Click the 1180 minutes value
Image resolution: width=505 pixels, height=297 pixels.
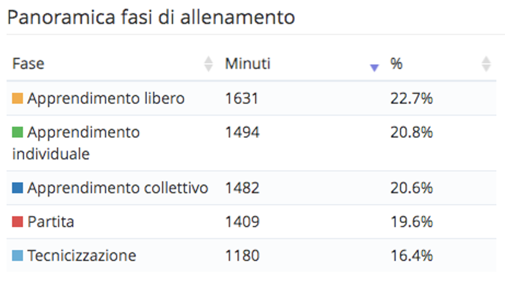point(242,255)
